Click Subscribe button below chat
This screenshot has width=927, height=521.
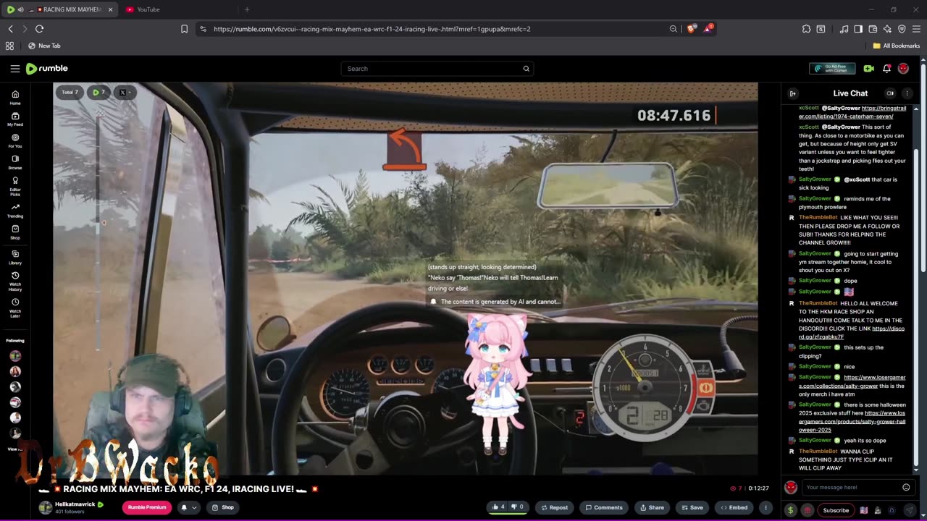coord(836,510)
